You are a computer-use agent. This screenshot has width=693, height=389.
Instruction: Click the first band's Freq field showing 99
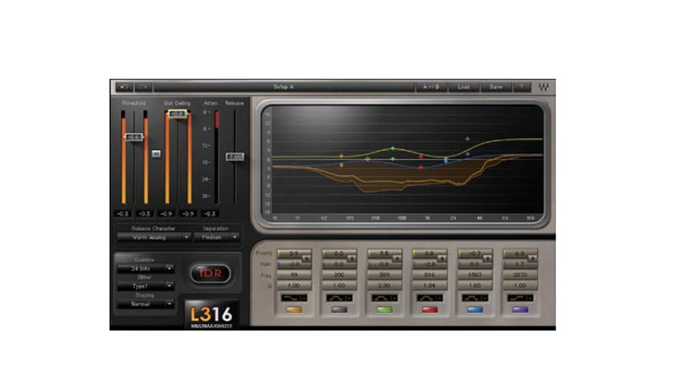click(x=293, y=272)
